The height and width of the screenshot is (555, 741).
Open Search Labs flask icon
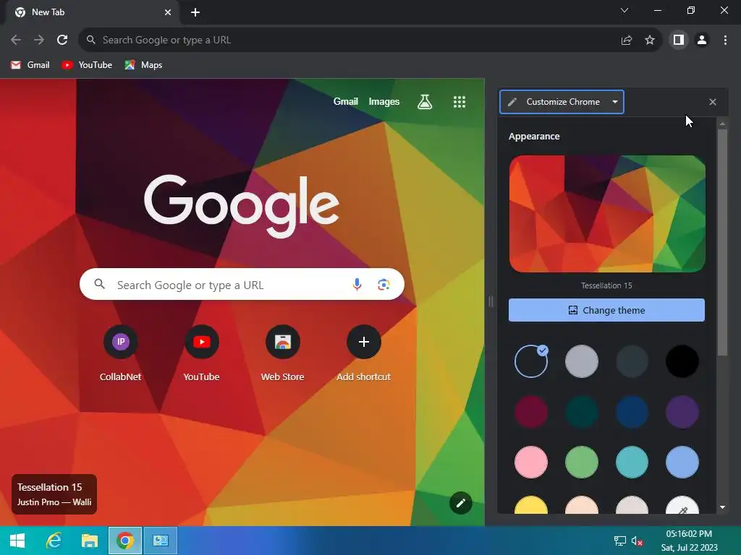coord(424,101)
